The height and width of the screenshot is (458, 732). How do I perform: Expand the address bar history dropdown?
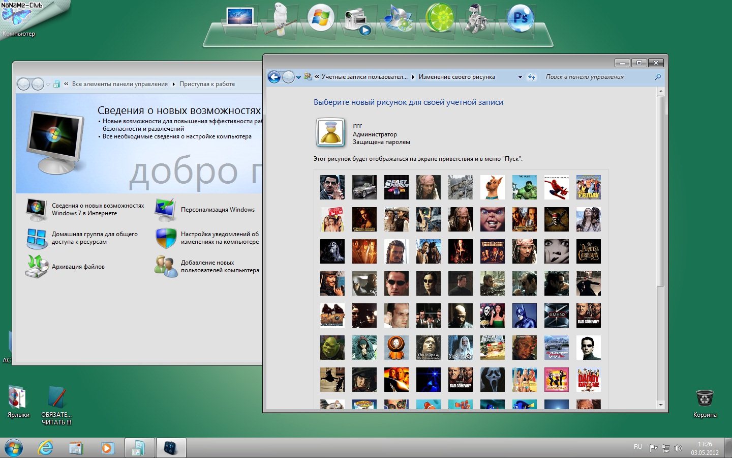(520, 77)
